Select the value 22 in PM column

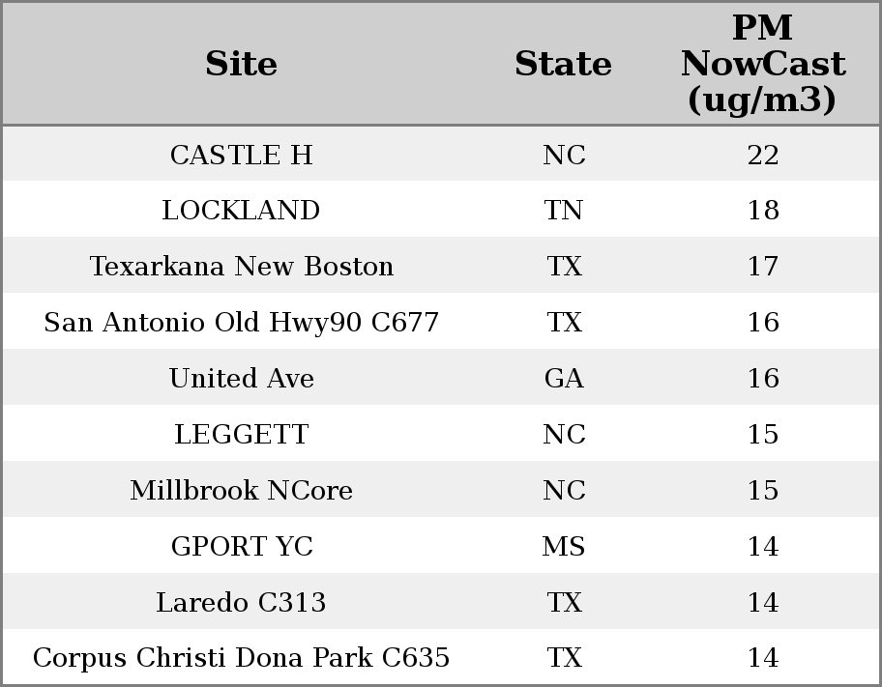click(x=763, y=155)
